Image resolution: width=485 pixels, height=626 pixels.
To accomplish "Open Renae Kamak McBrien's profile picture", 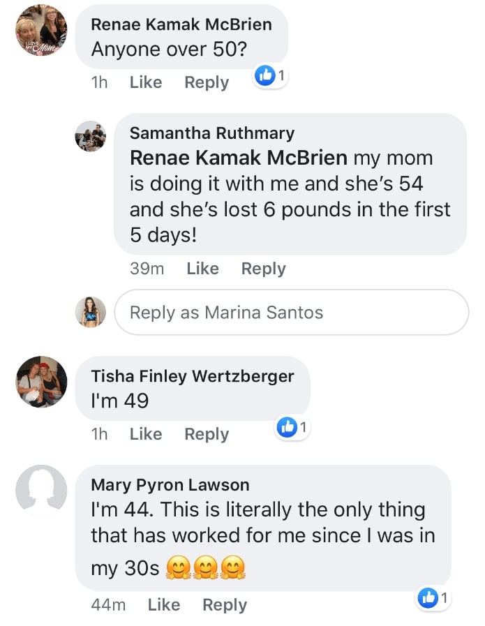I will point(41,32).
